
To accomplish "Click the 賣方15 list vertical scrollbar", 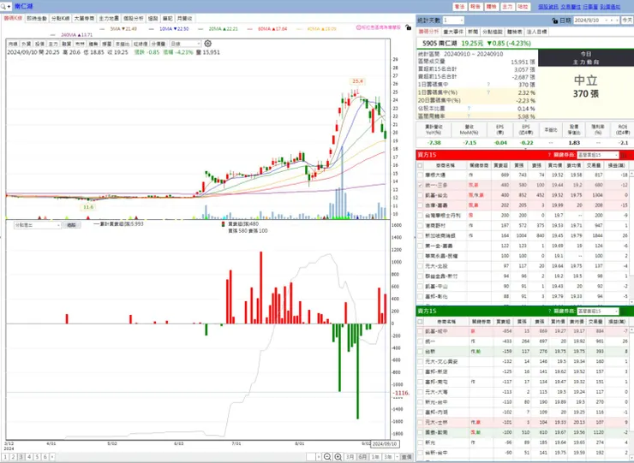I will pyautogui.click(x=631, y=392).
